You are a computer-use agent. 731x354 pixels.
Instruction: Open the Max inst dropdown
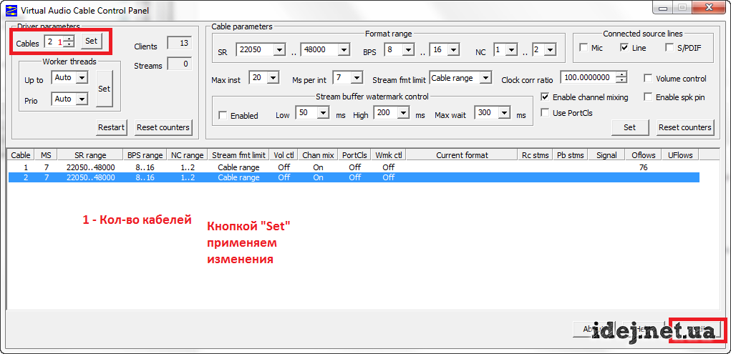tap(273, 78)
